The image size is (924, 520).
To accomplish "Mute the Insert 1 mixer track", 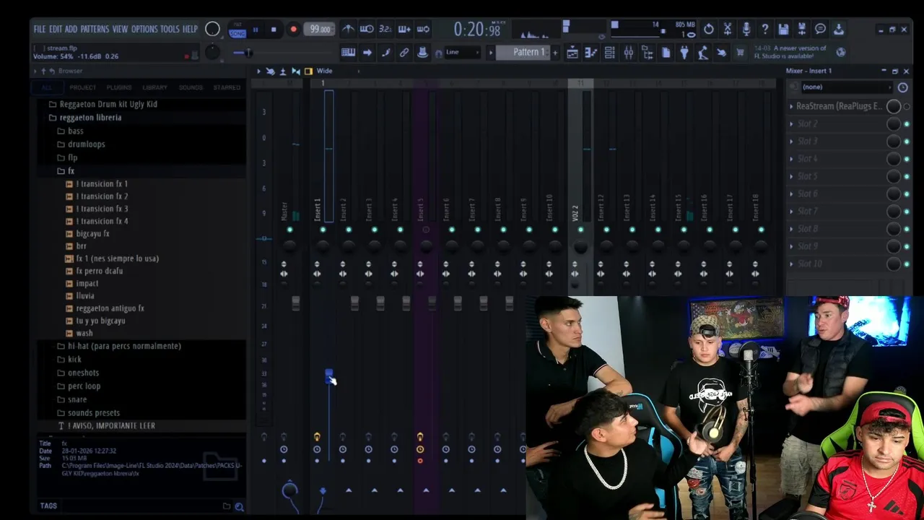I will point(323,230).
